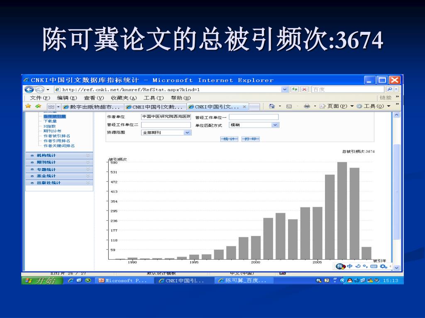Click the red stop loading icon
Screen dimensions: 425x318
[304, 89]
